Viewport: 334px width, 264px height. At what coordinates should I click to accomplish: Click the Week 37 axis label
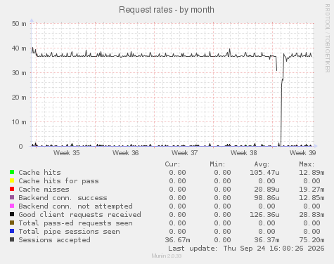point(185,153)
